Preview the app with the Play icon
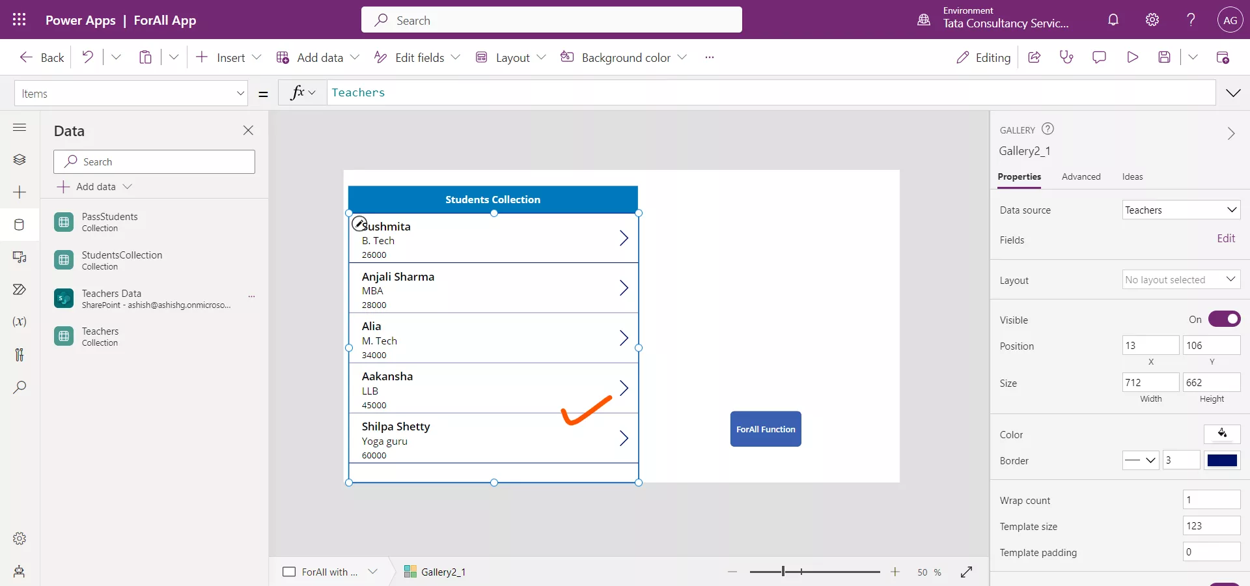 point(1132,57)
